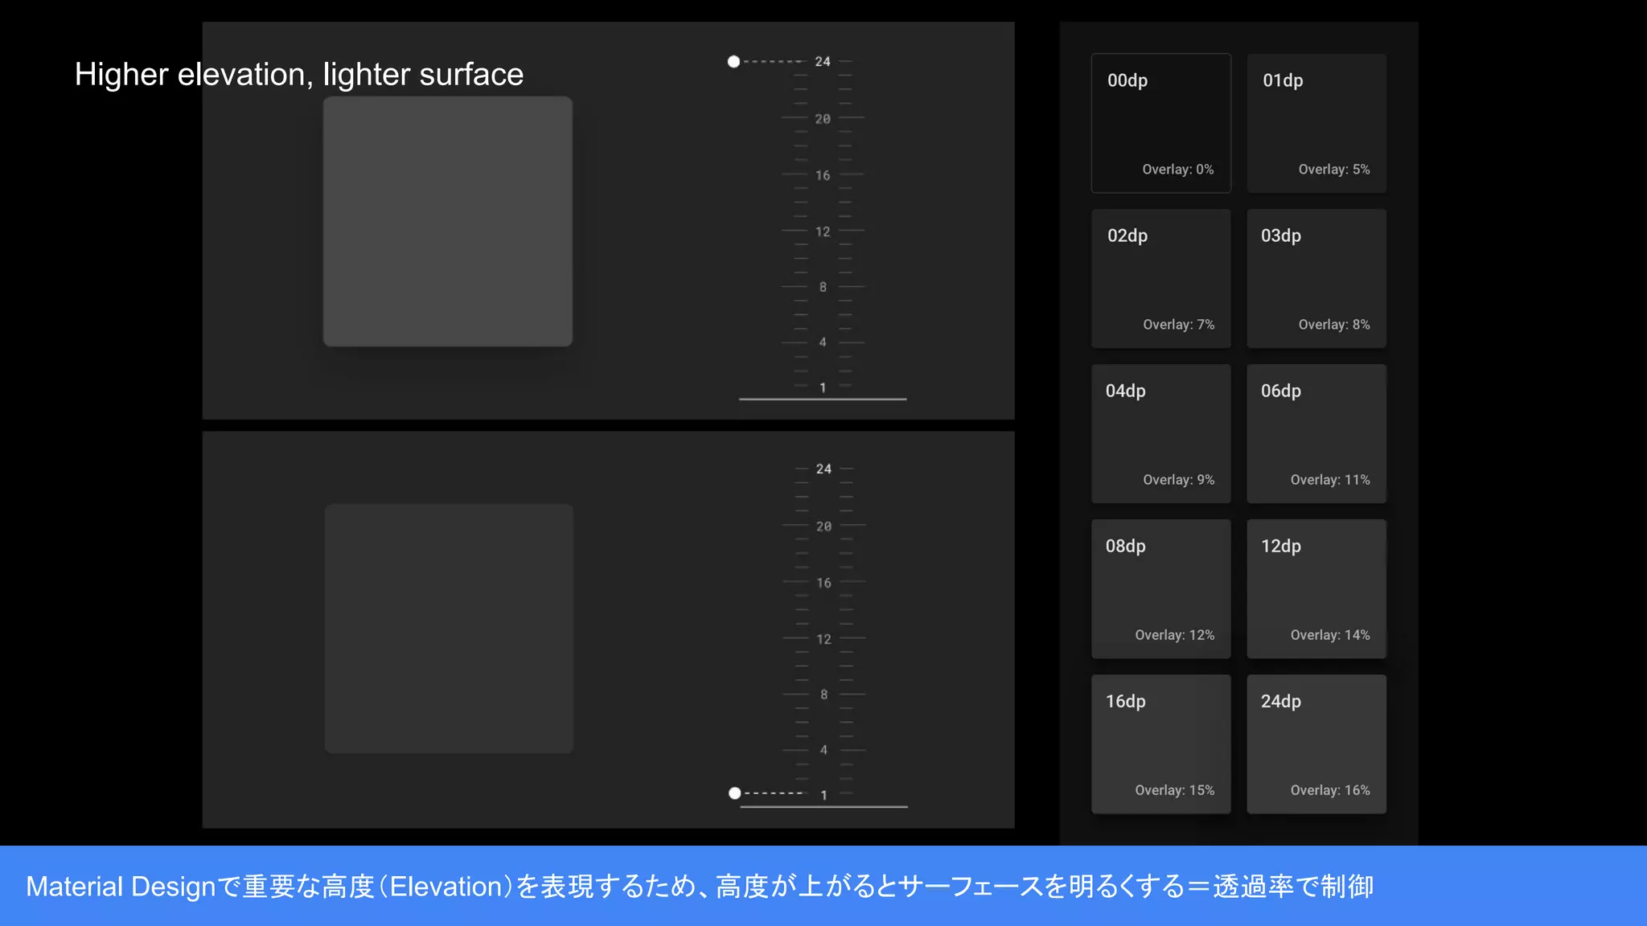Screen dimensions: 1647x926
Task: Click the blue Japanese caption about Material Design
Action: (x=700, y=886)
